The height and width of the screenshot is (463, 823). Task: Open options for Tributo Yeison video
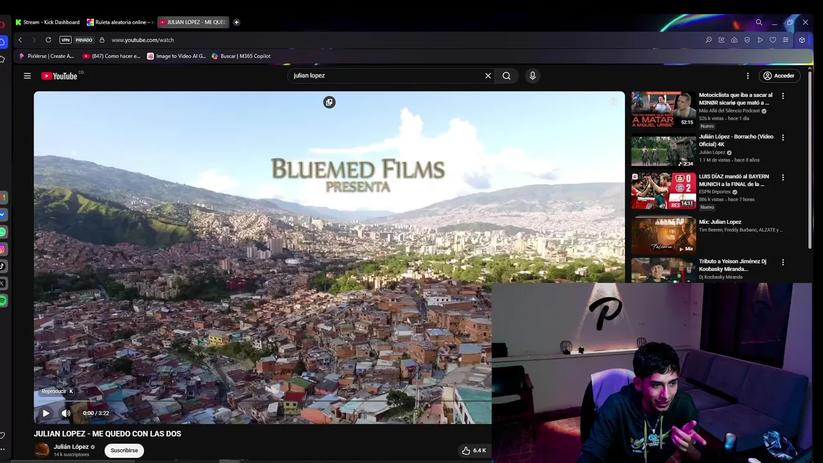(782, 262)
